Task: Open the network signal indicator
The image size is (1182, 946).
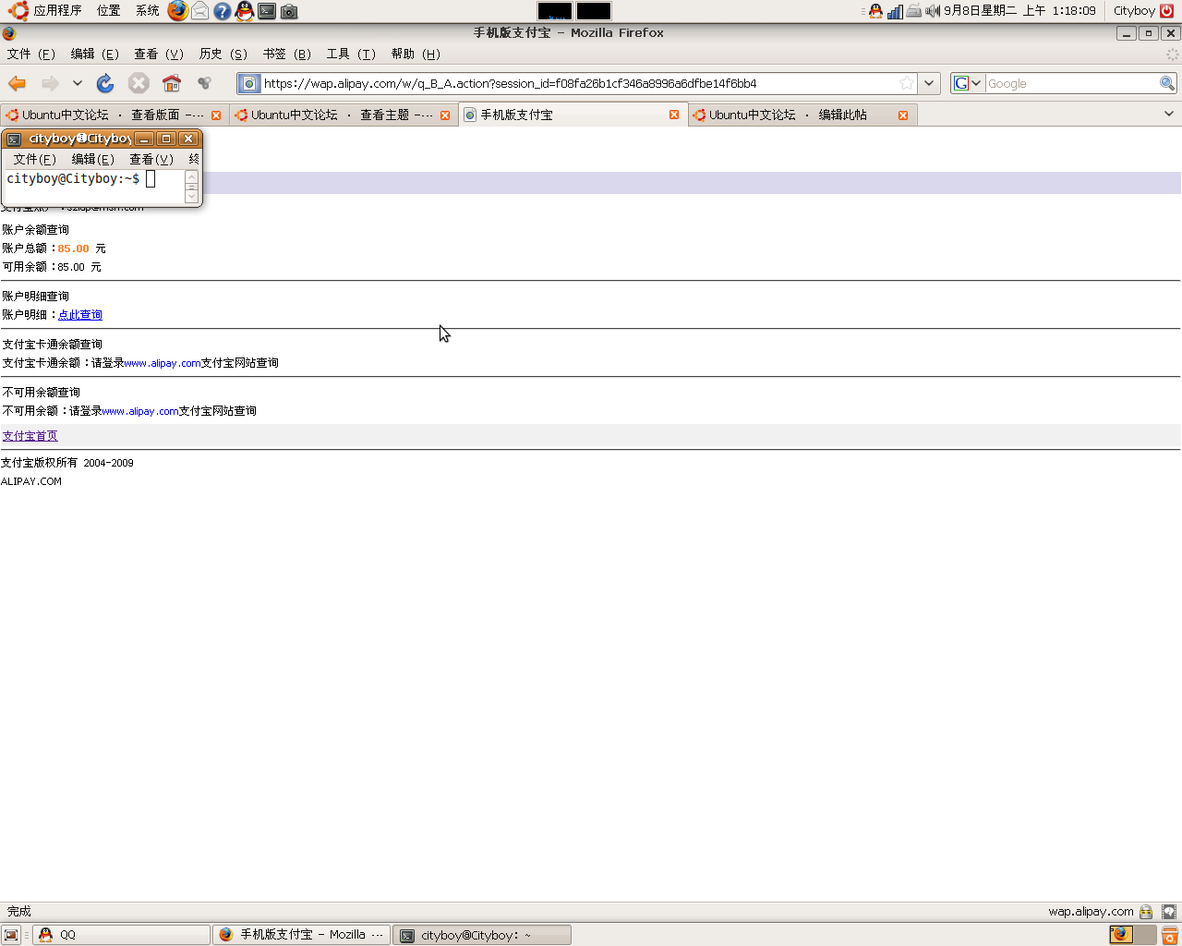Action: 895,11
